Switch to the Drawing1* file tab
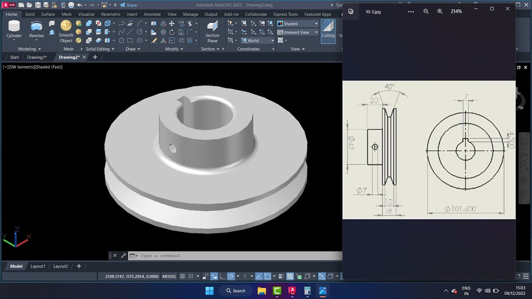 click(x=37, y=57)
